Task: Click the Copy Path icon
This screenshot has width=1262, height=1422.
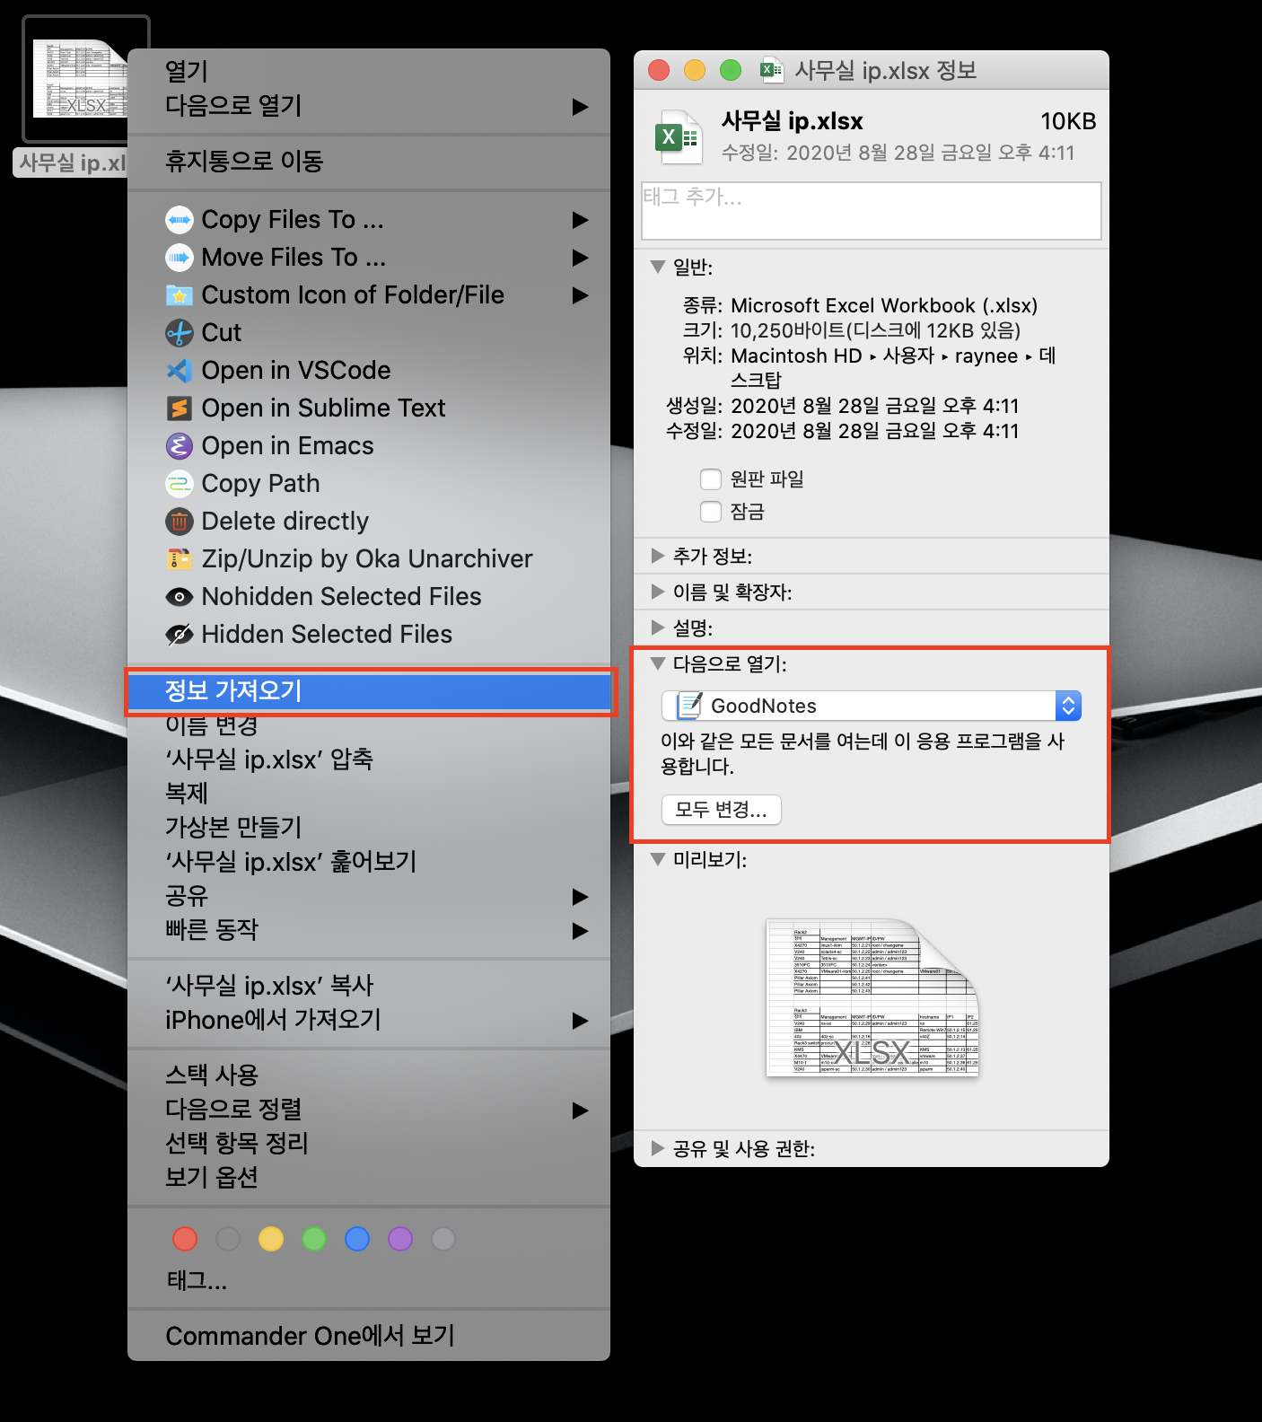Action: [180, 484]
